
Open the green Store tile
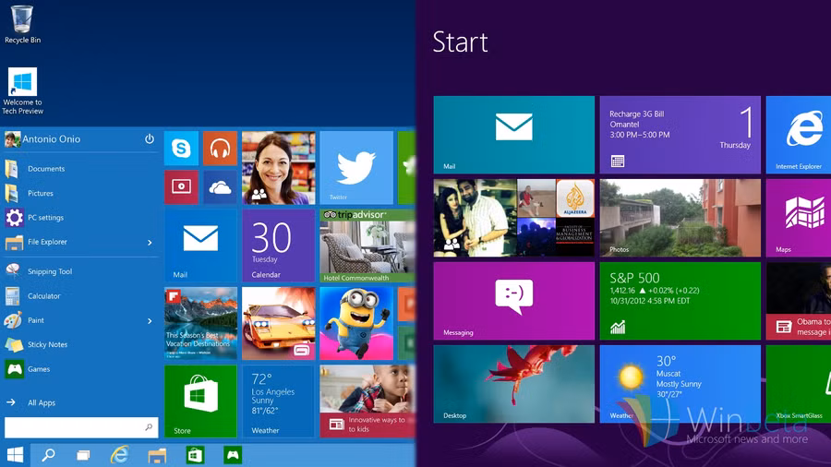pos(200,401)
